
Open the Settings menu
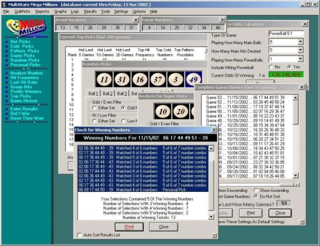point(121,12)
